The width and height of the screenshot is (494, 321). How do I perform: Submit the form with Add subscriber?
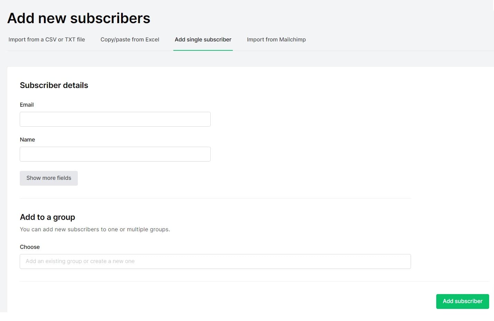pos(462,301)
